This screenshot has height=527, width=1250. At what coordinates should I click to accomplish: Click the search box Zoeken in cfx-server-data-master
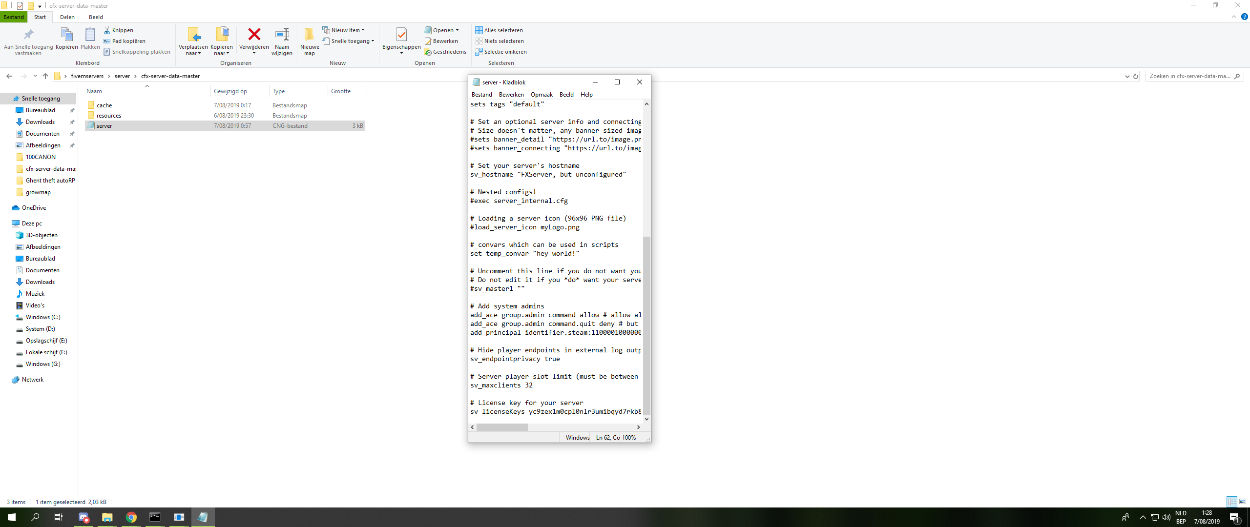click(1189, 76)
